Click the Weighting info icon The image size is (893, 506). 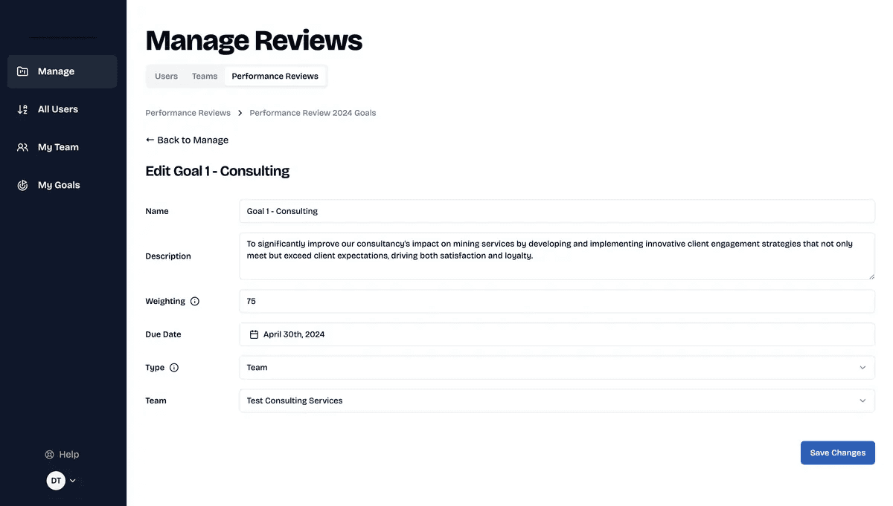pyautogui.click(x=195, y=302)
